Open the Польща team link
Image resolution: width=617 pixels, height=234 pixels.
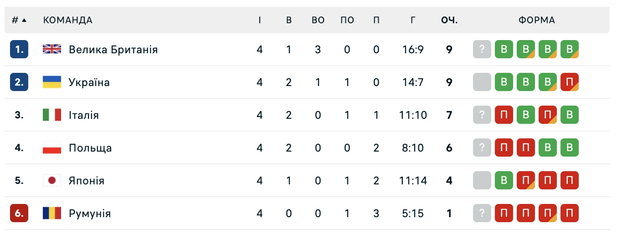coord(90,148)
